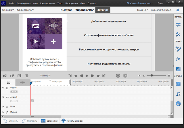Open preferences gear icon at top right
The width and height of the screenshot is (184, 128).
click(178, 10)
